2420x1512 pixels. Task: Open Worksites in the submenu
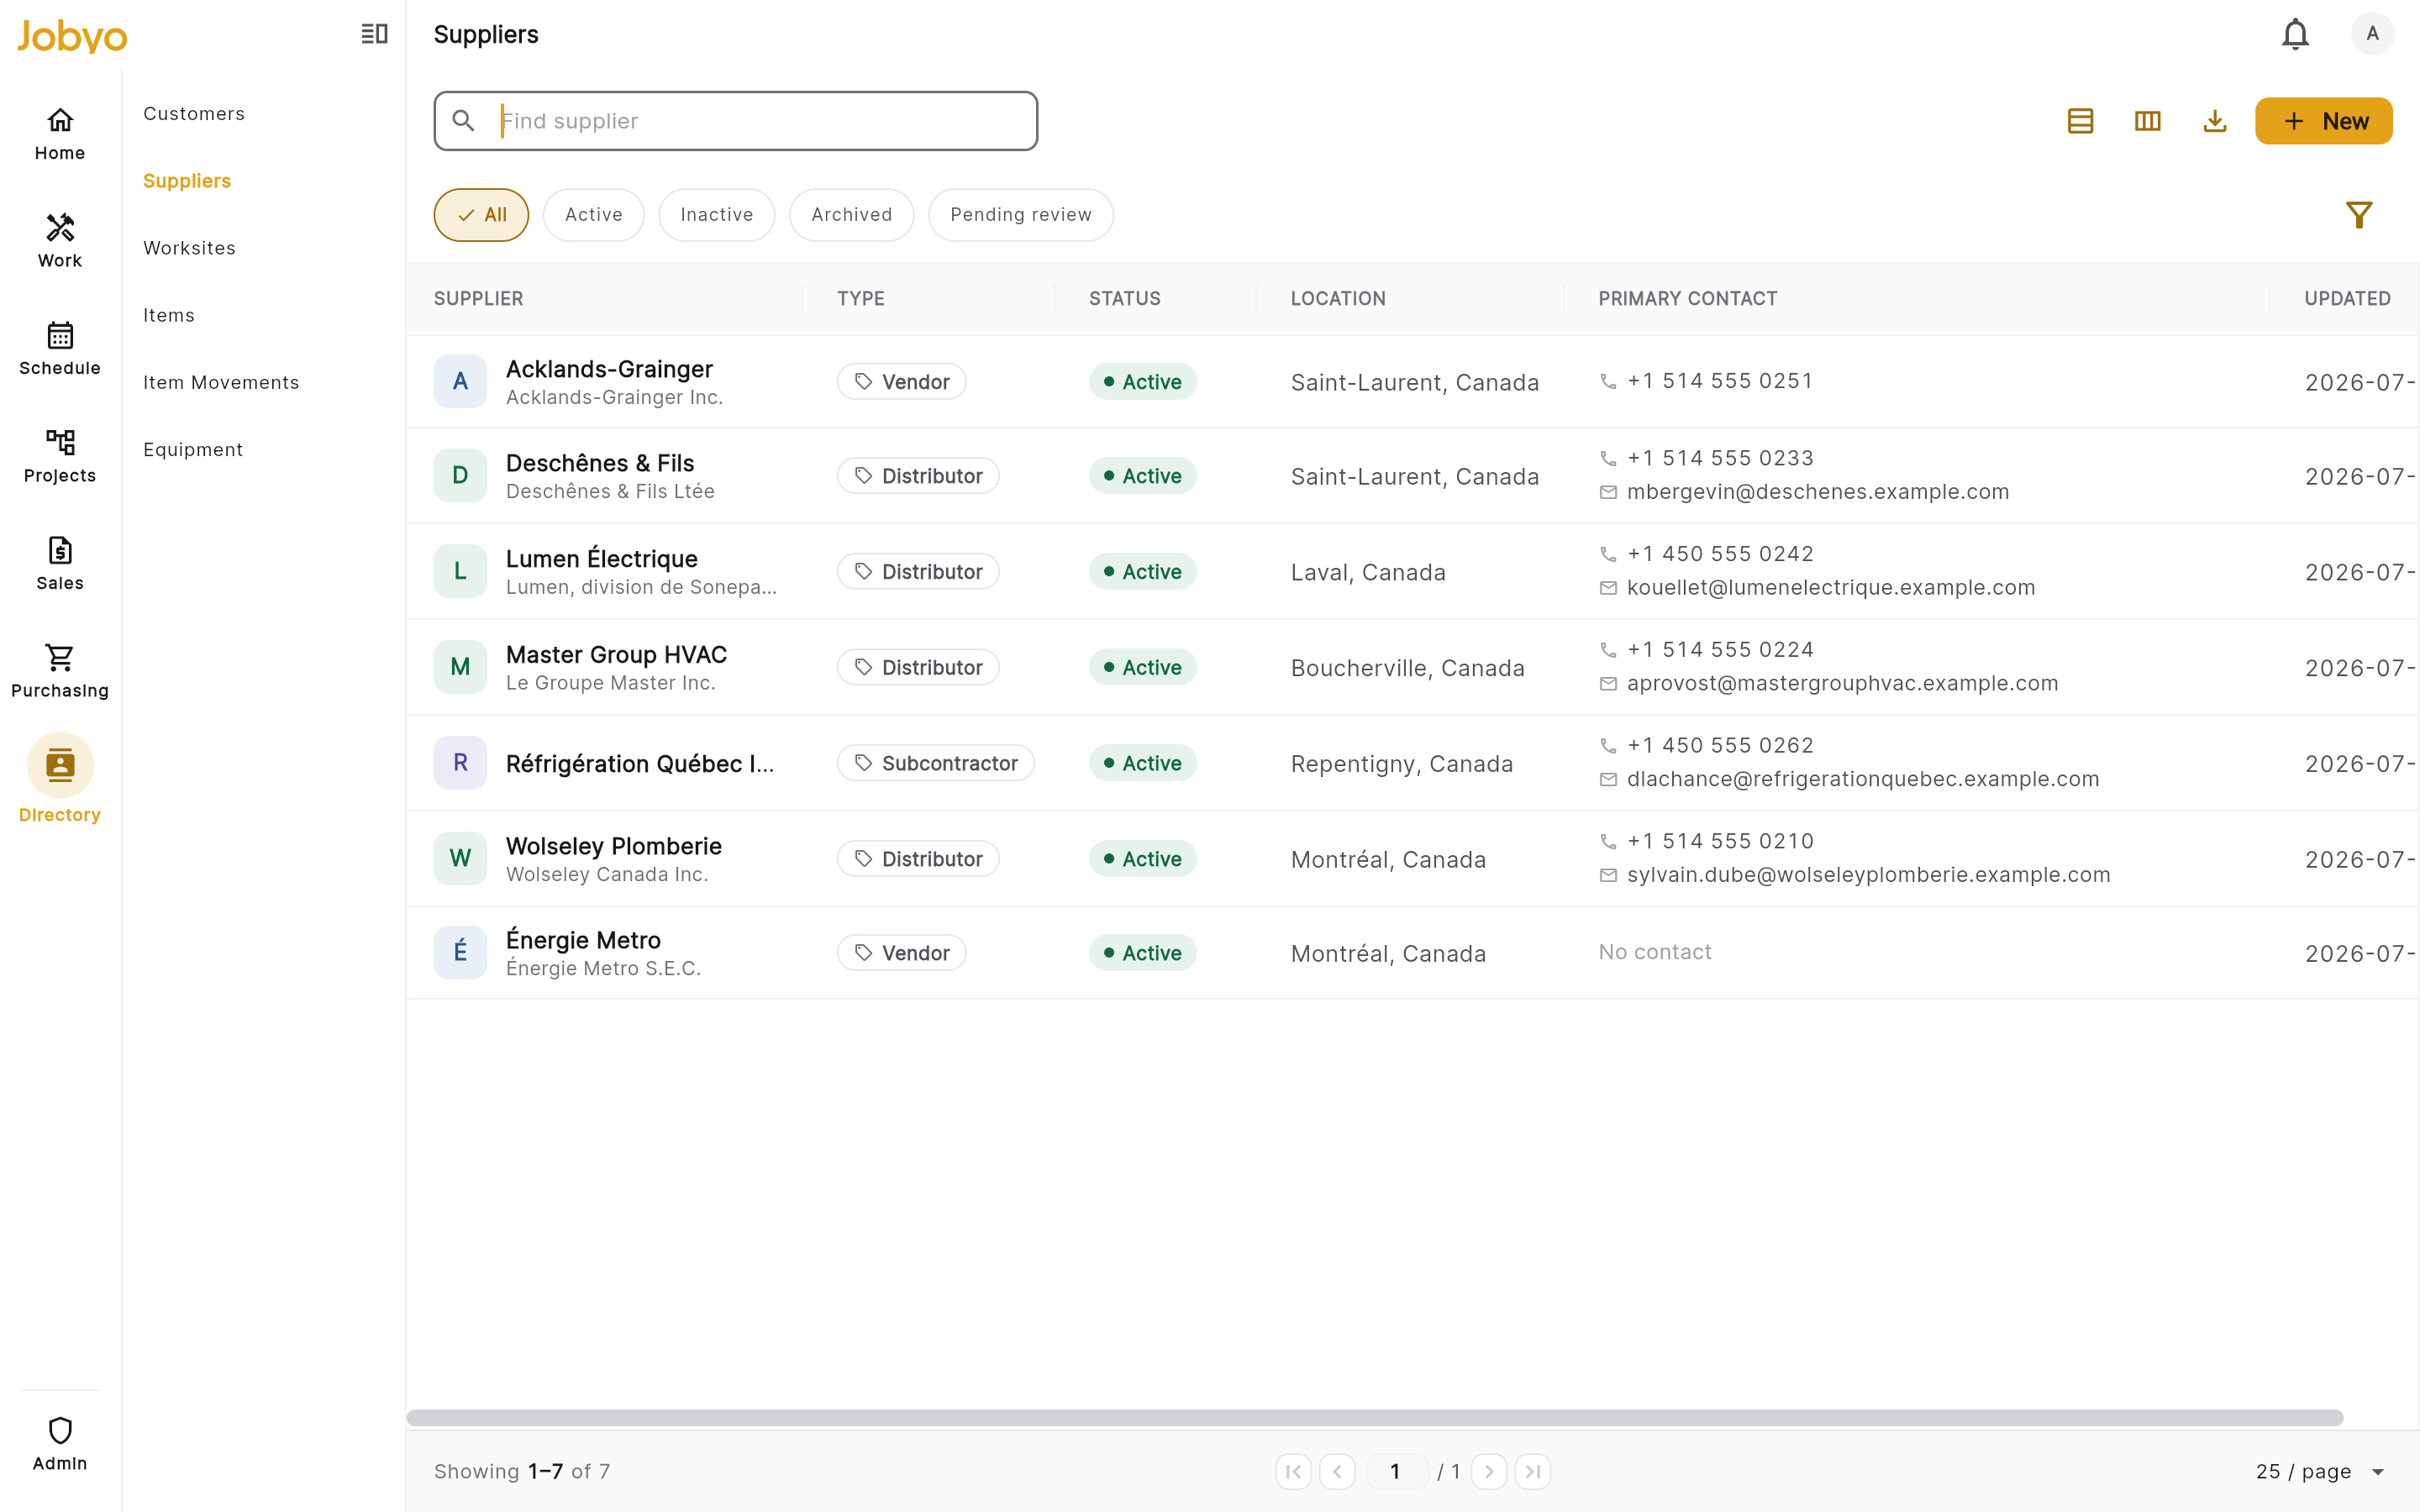(x=189, y=248)
